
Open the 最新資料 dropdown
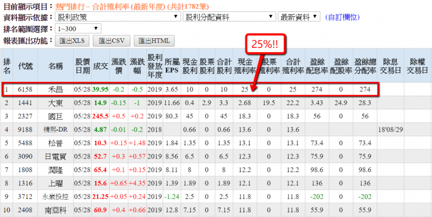coord(299,17)
